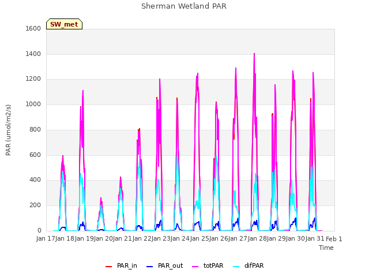
Task: Toggle the PAR_in legend entry
Action: click(x=121, y=265)
